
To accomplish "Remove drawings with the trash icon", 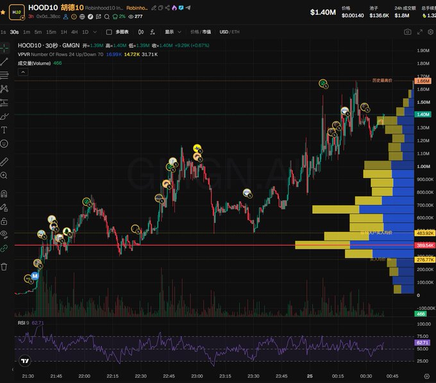I will (4, 267).
